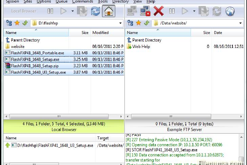Select FlashFXP41_1648_Setup.zip archive

point(64,66)
